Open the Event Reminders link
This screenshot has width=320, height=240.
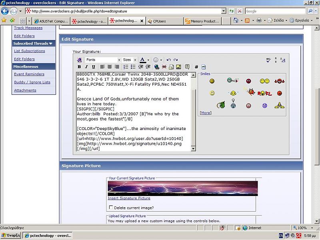coord(29,74)
